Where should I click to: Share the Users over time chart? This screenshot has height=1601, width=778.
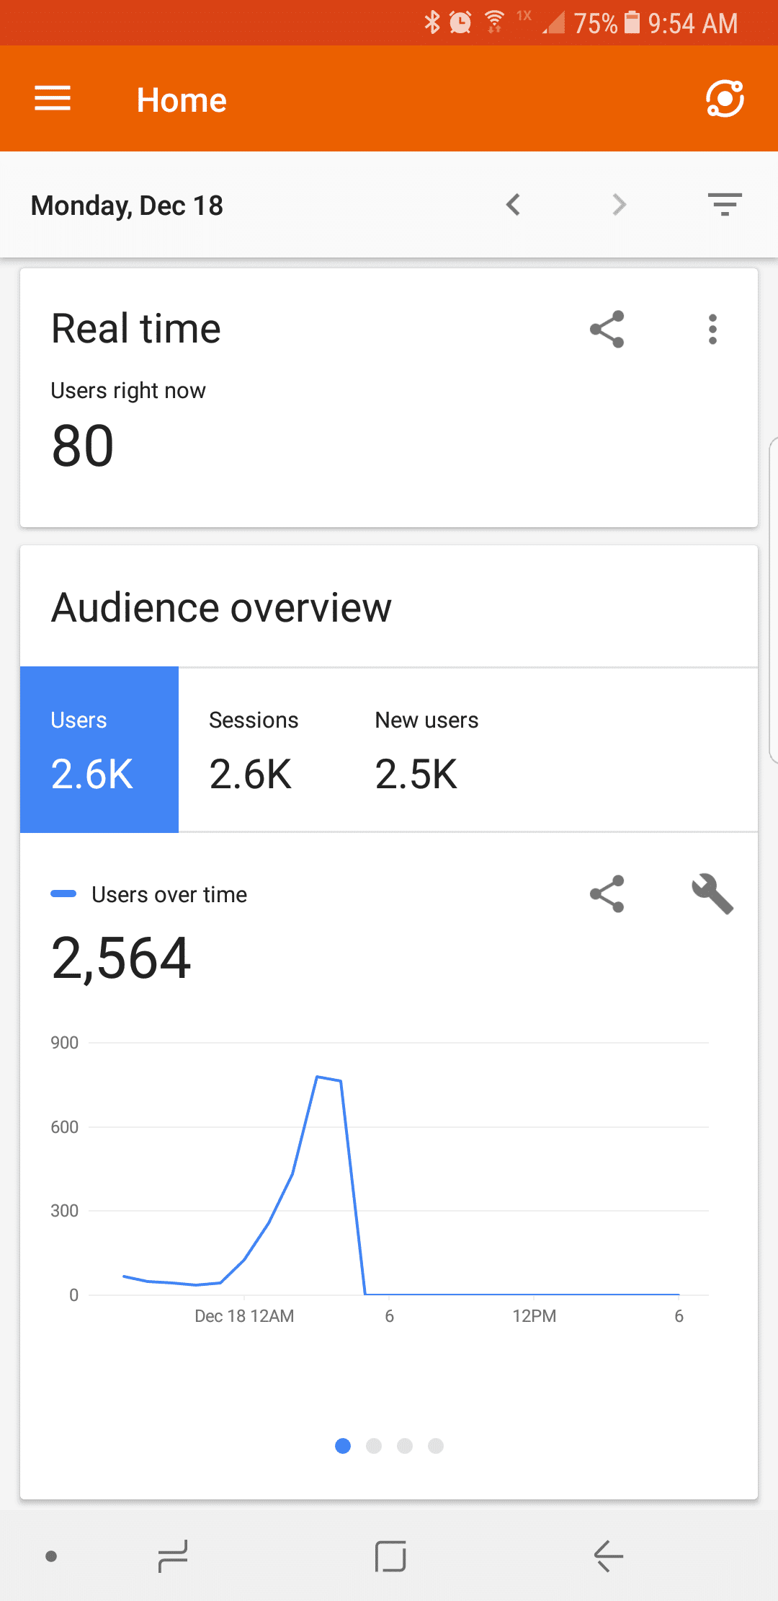point(607,894)
